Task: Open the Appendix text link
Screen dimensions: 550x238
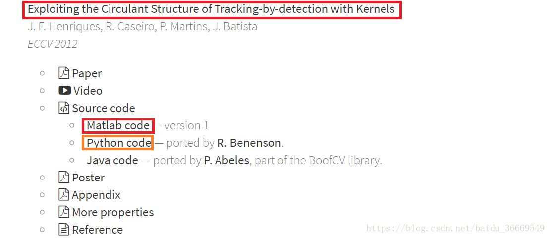Action: click(96, 195)
